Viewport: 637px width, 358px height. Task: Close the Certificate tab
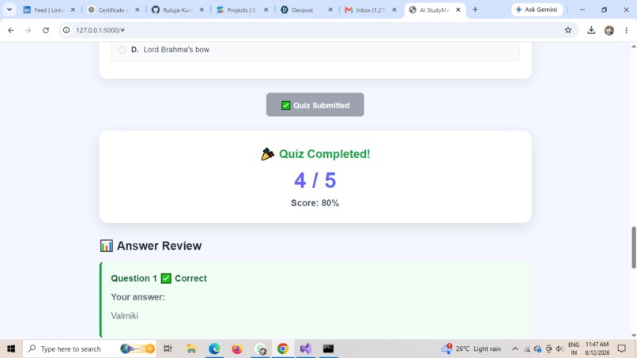pos(137,9)
